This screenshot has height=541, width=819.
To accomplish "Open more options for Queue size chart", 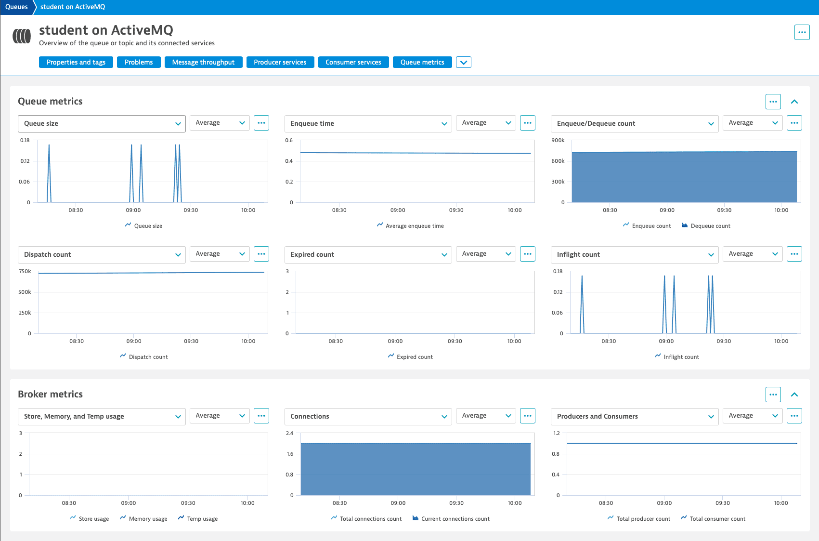I will 261,123.
